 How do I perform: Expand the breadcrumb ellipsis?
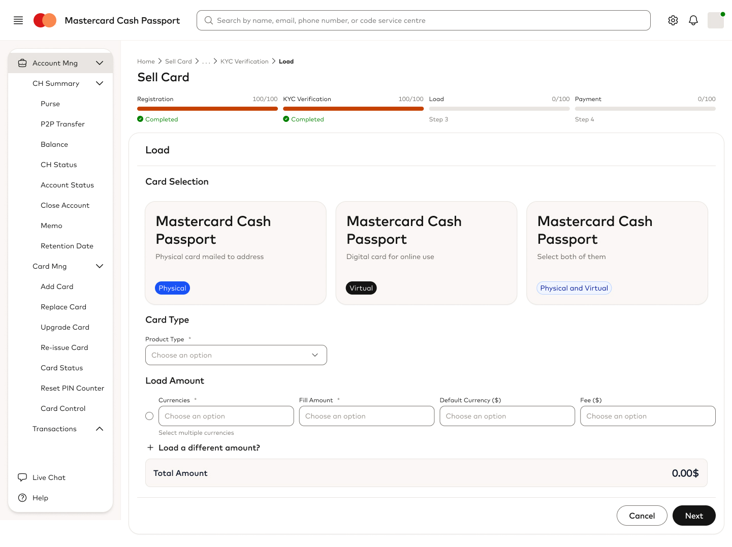206,61
